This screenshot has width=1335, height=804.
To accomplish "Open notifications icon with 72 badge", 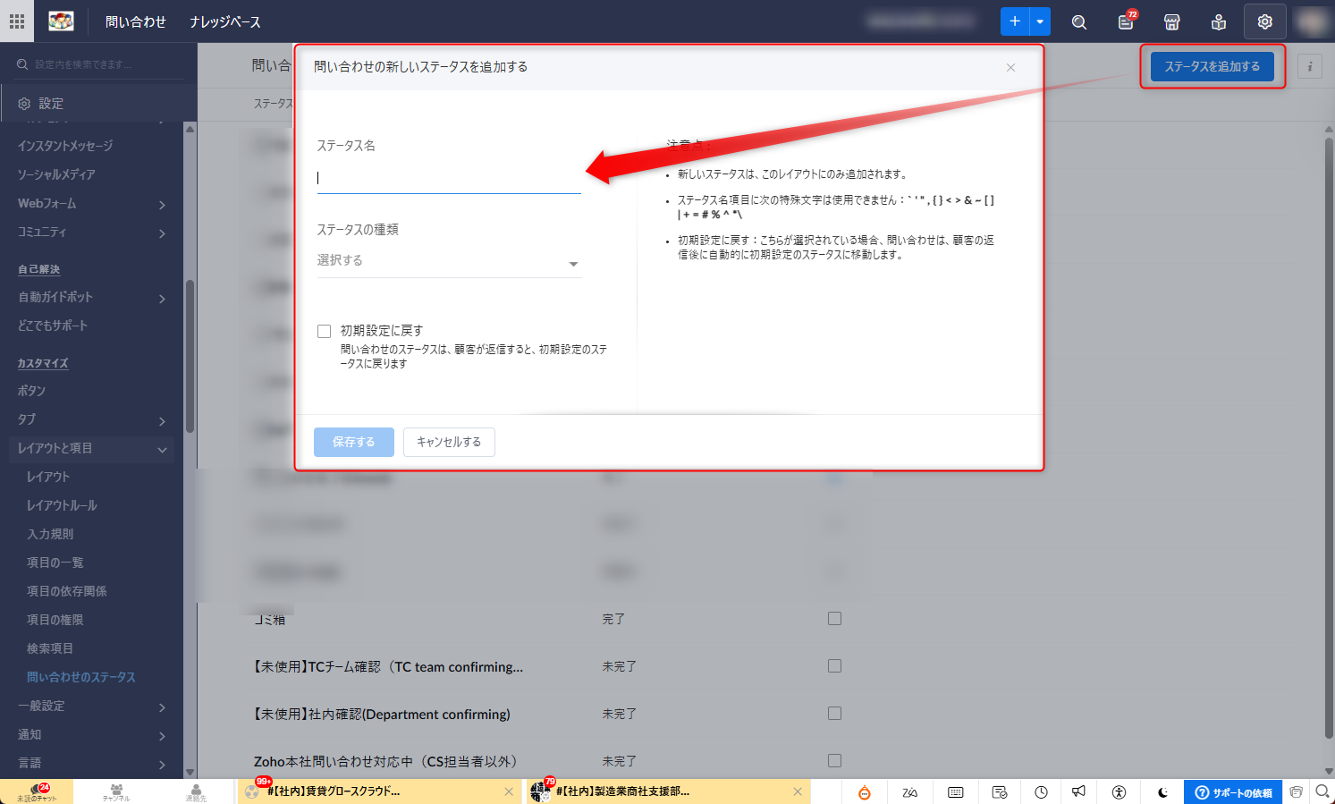I will [1126, 22].
